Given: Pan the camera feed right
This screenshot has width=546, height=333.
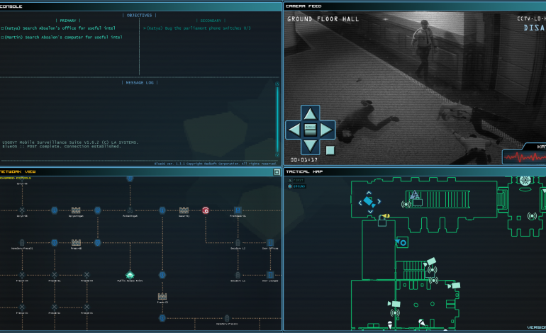Looking at the screenshot, I should tap(326, 130).
